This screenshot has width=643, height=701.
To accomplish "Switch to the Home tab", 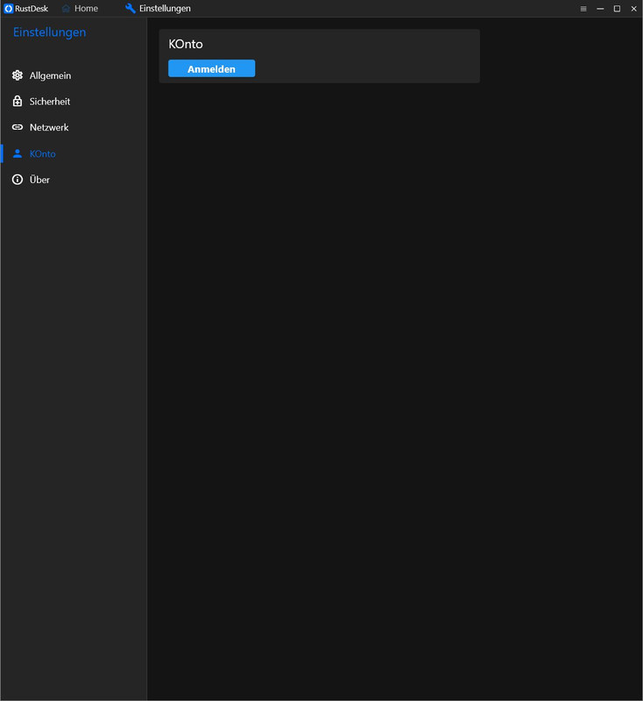I will [x=80, y=9].
